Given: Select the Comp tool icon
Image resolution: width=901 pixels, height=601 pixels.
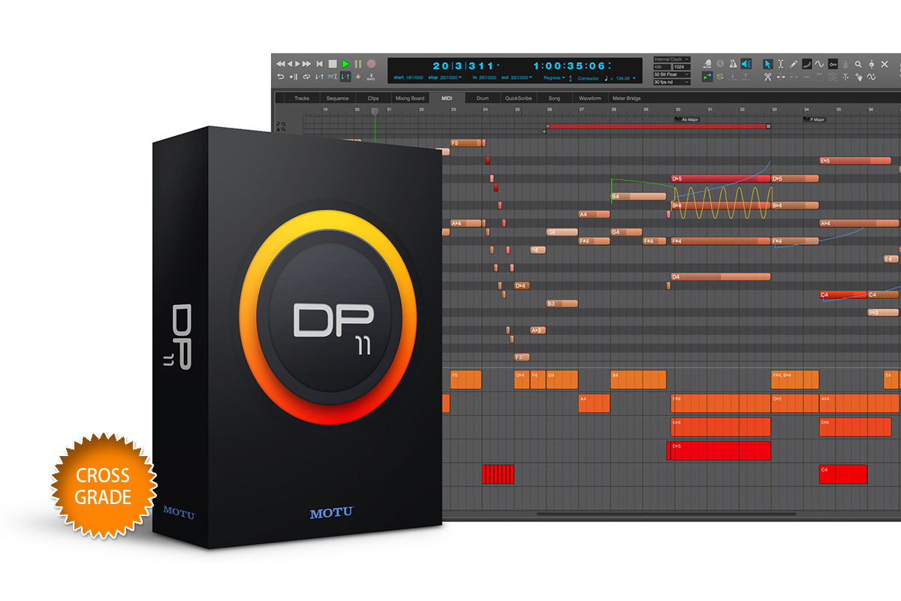Looking at the screenshot, I should (x=832, y=77).
